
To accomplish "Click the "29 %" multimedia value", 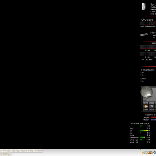I will pyautogui.click(x=148, y=137).
